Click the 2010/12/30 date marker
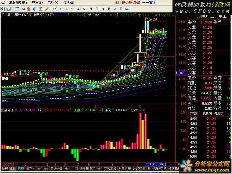Viewport: 232px width, 174px height. click(156, 164)
